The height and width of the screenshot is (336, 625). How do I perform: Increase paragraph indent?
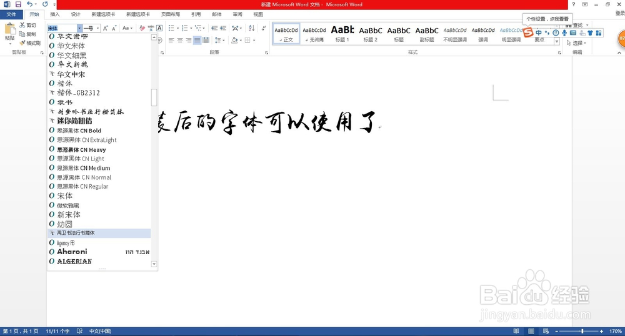(x=223, y=28)
